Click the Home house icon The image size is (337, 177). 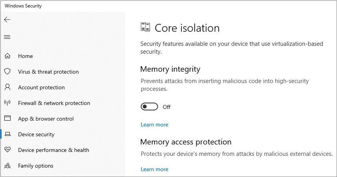point(7,56)
